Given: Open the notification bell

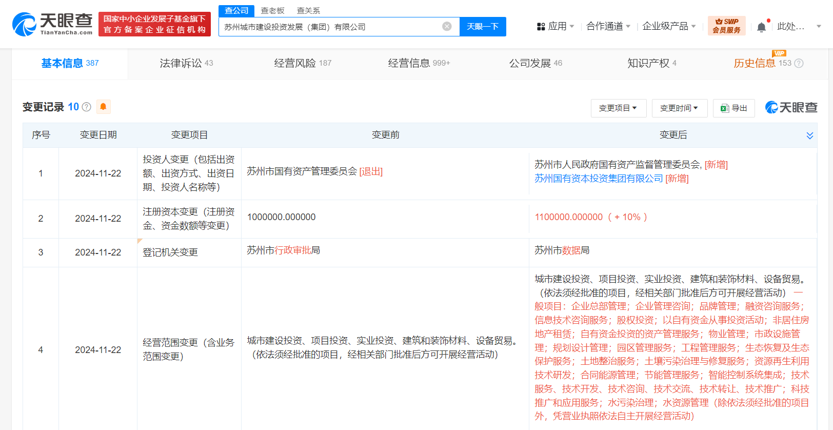Looking at the screenshot, I should tap(761, 27).
